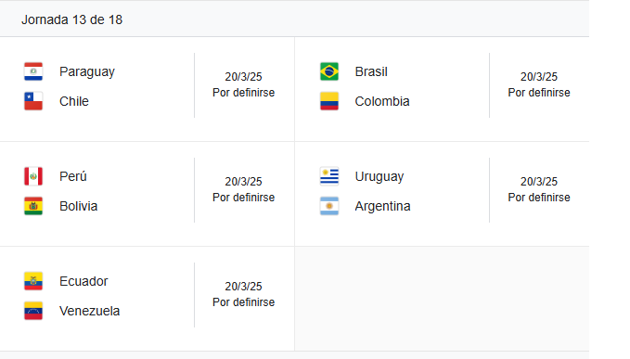Open Perú vs Bolivia match date
This screenshot has height=359, width=630.
[243, 182]
